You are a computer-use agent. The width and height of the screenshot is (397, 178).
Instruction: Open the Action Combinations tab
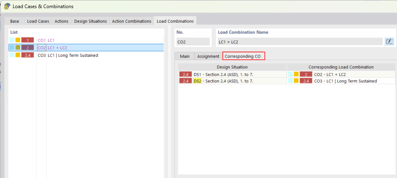click(132, 21)
